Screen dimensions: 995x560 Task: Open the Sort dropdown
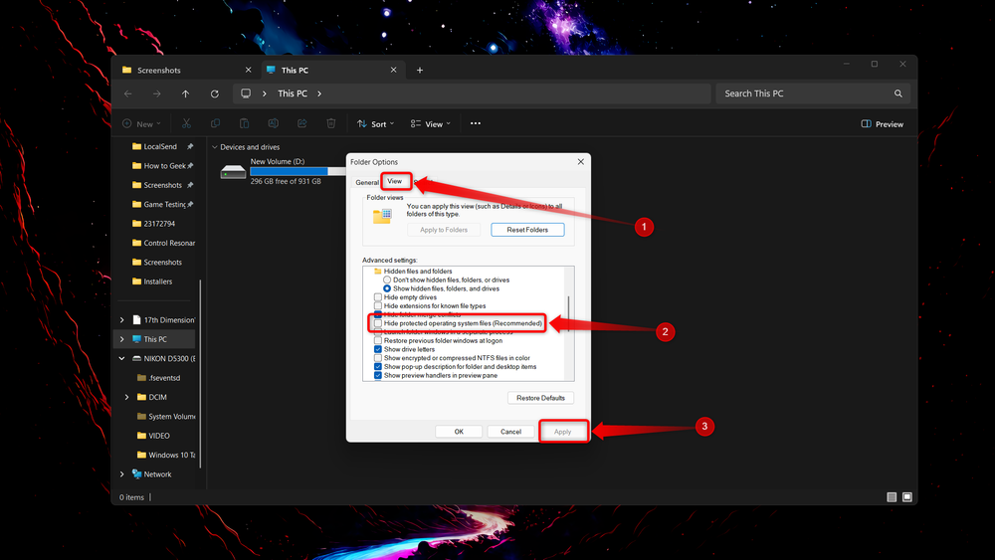coord(376,124)
